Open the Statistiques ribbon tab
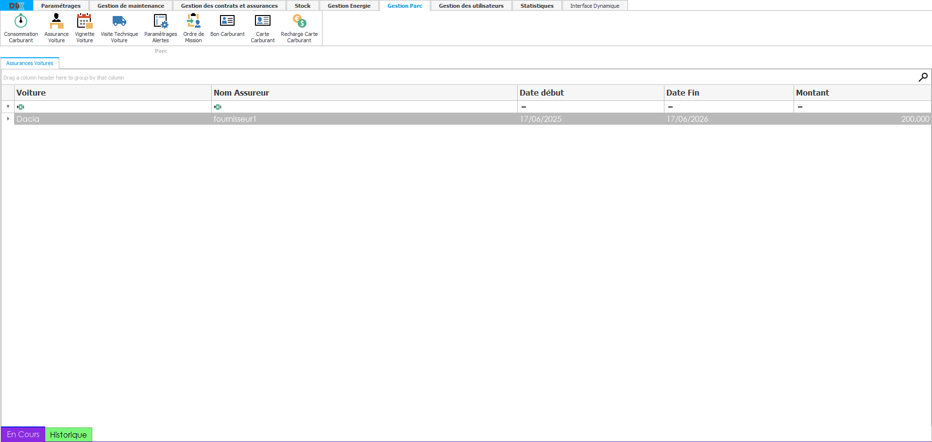The image size is (932, 442). tap(537, 6)
